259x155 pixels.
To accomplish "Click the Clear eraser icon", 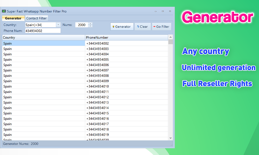I will click(138, 26).
